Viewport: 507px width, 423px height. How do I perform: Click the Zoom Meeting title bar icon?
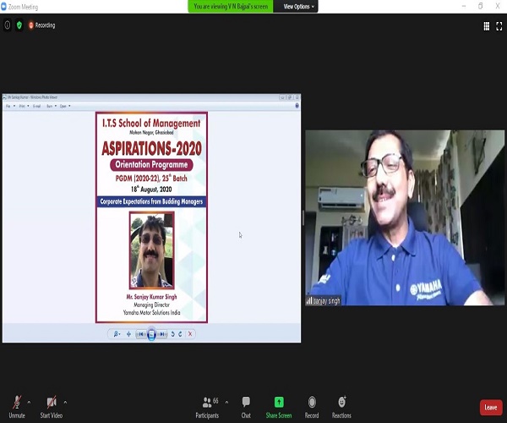(x=3, y=7)
